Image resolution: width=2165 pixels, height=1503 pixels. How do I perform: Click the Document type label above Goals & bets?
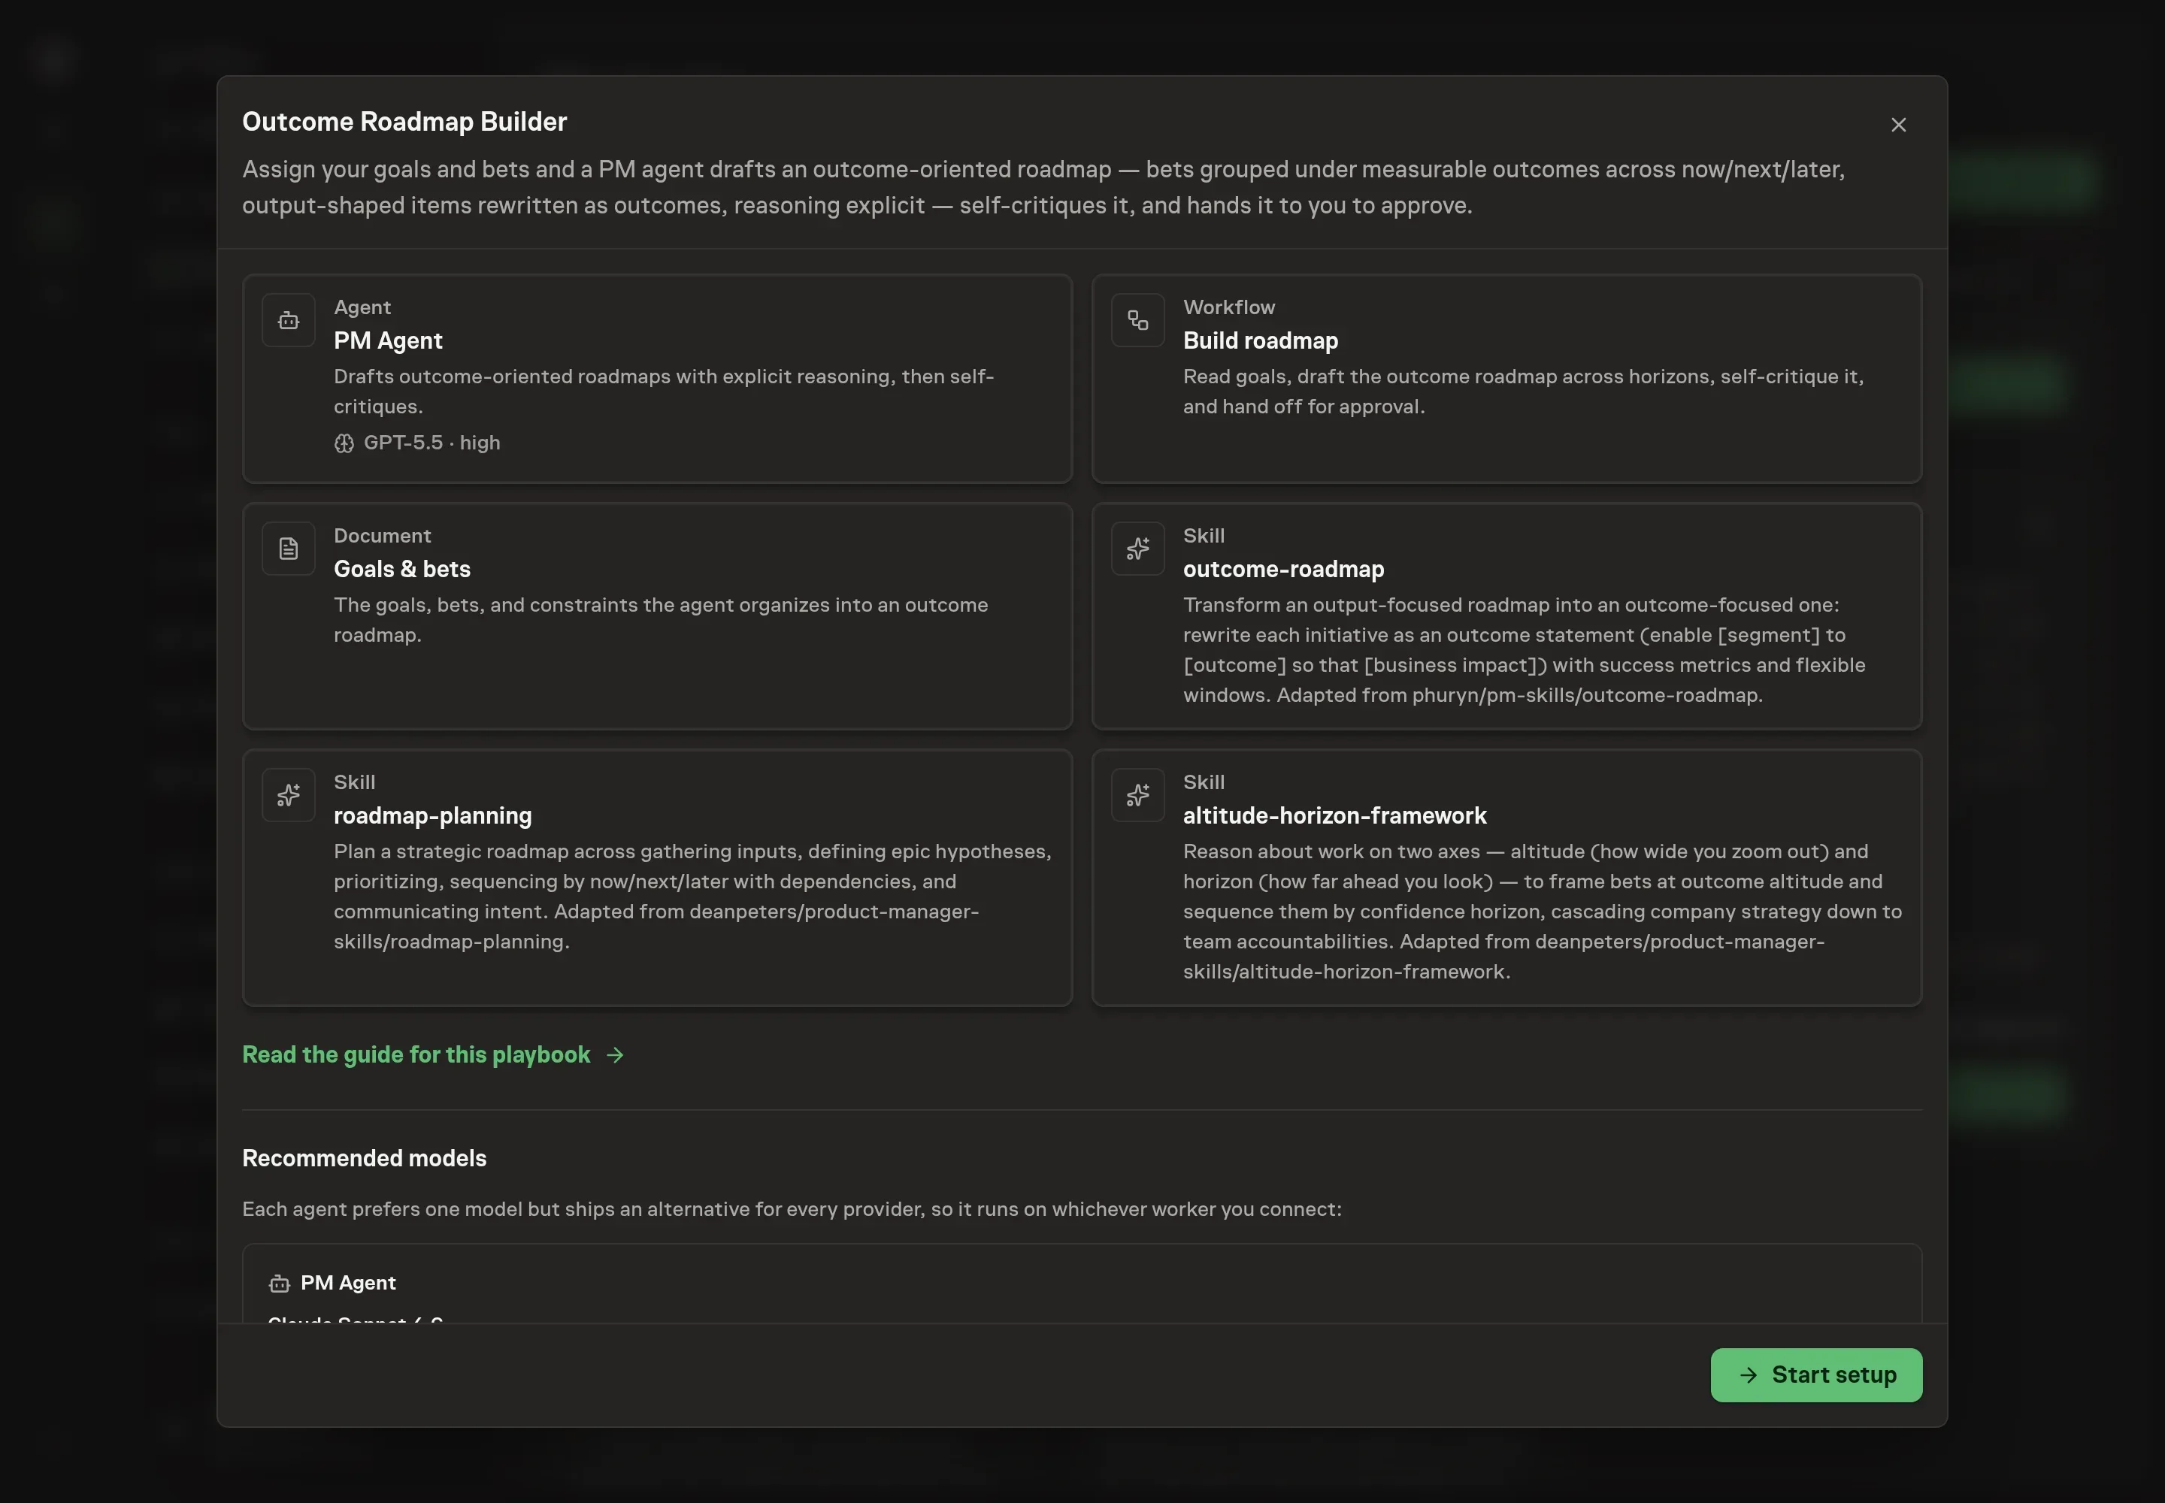[383, 536]
